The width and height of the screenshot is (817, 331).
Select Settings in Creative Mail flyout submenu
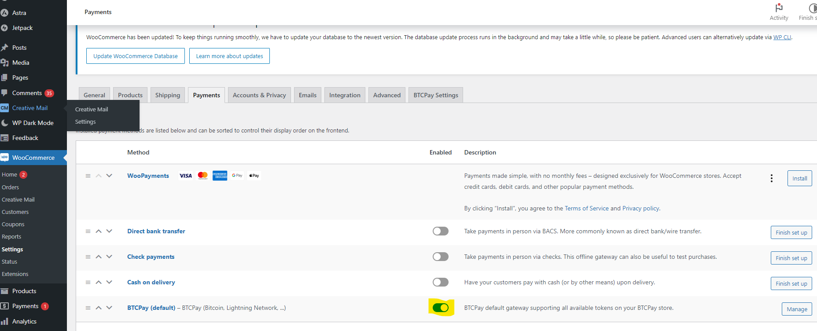tap(85, 121)
